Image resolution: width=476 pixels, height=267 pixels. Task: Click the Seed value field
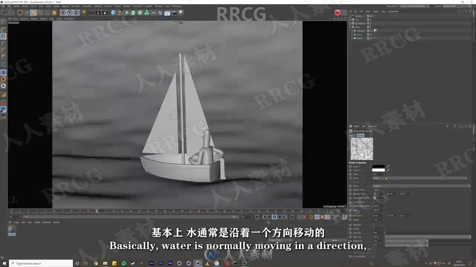(378, 174)
